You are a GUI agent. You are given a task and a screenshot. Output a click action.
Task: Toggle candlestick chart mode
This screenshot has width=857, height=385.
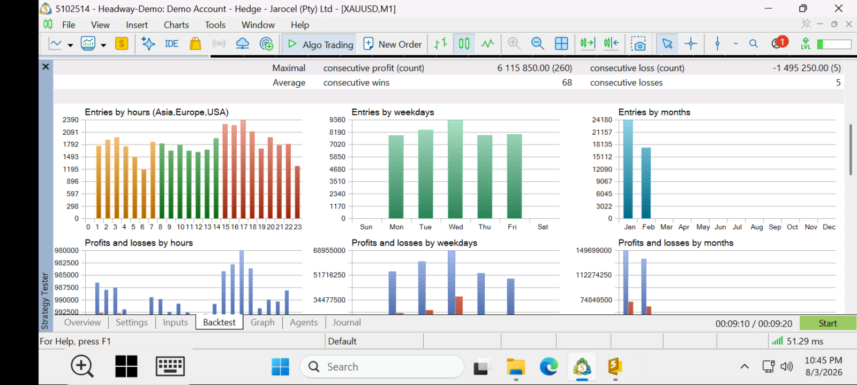pyautogui.click(x=464, y=44)
